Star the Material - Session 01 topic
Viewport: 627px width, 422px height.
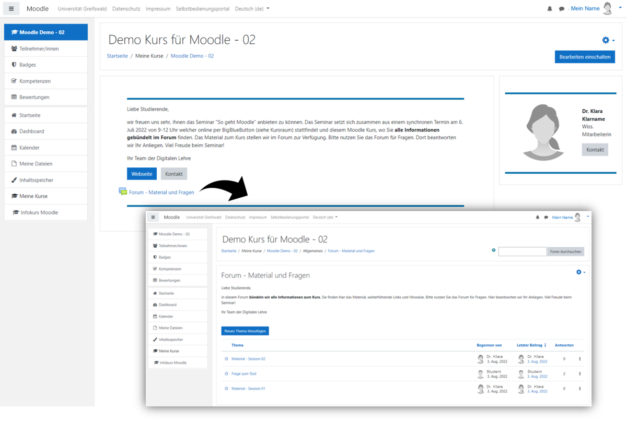tap(226, 389)
